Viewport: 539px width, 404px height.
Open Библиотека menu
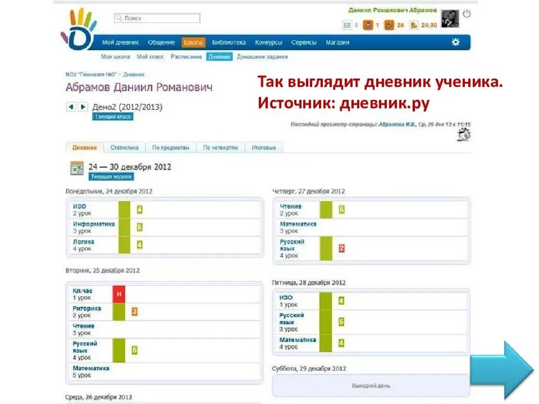pyautogui.click(x=229, y=42)
